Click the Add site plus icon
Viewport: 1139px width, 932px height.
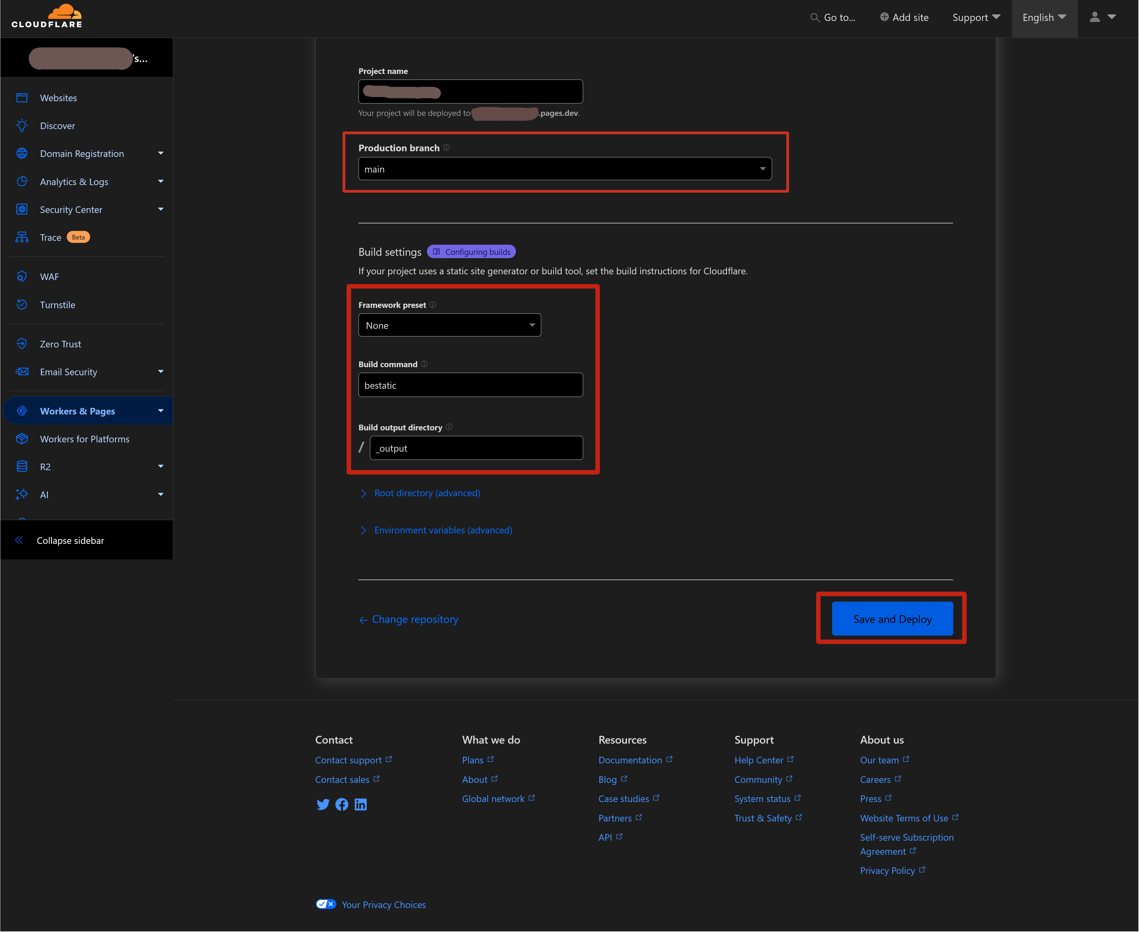tap(884, 17)
